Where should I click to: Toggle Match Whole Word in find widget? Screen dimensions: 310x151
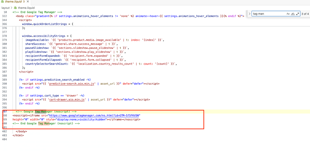293,14
